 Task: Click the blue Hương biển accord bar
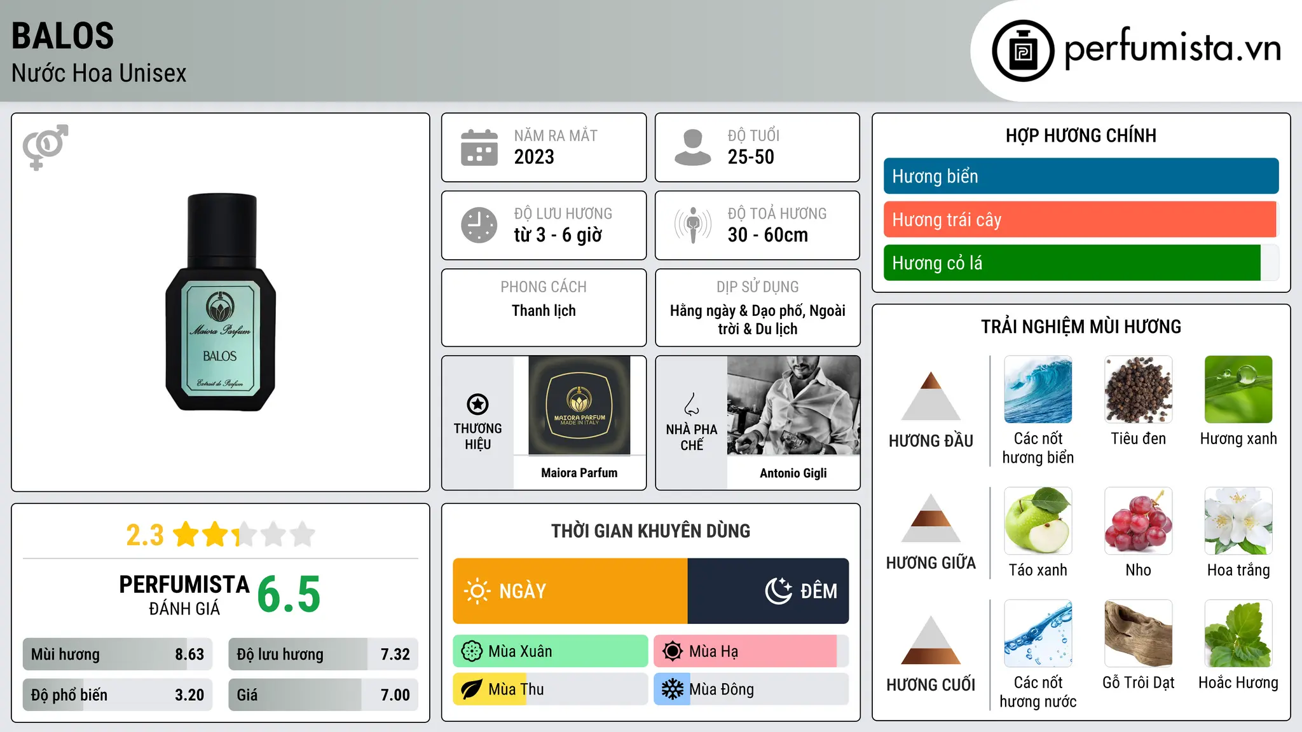click(x=1081, y=176)
